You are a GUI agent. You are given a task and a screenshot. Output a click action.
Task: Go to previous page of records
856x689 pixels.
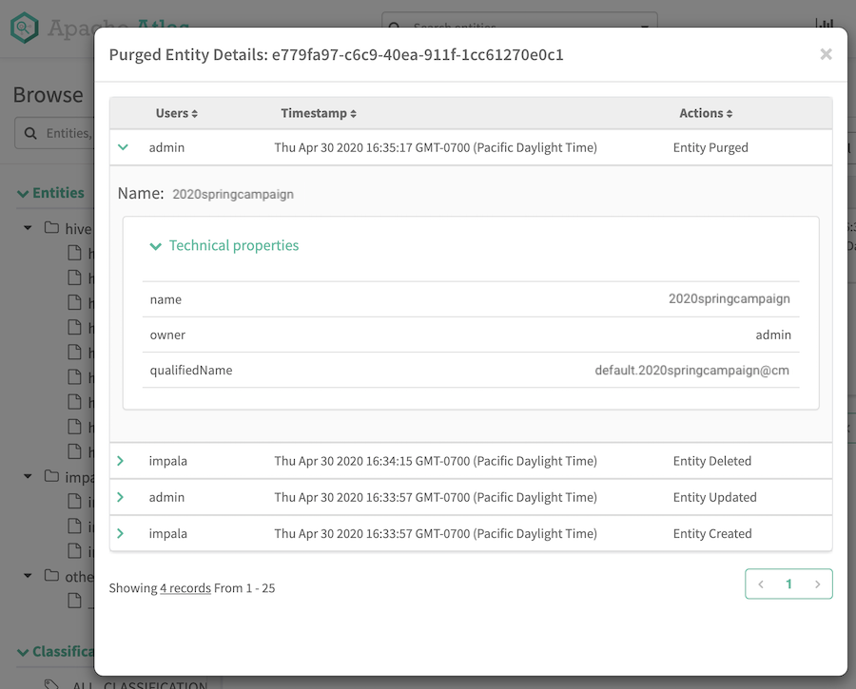(761, 584)
